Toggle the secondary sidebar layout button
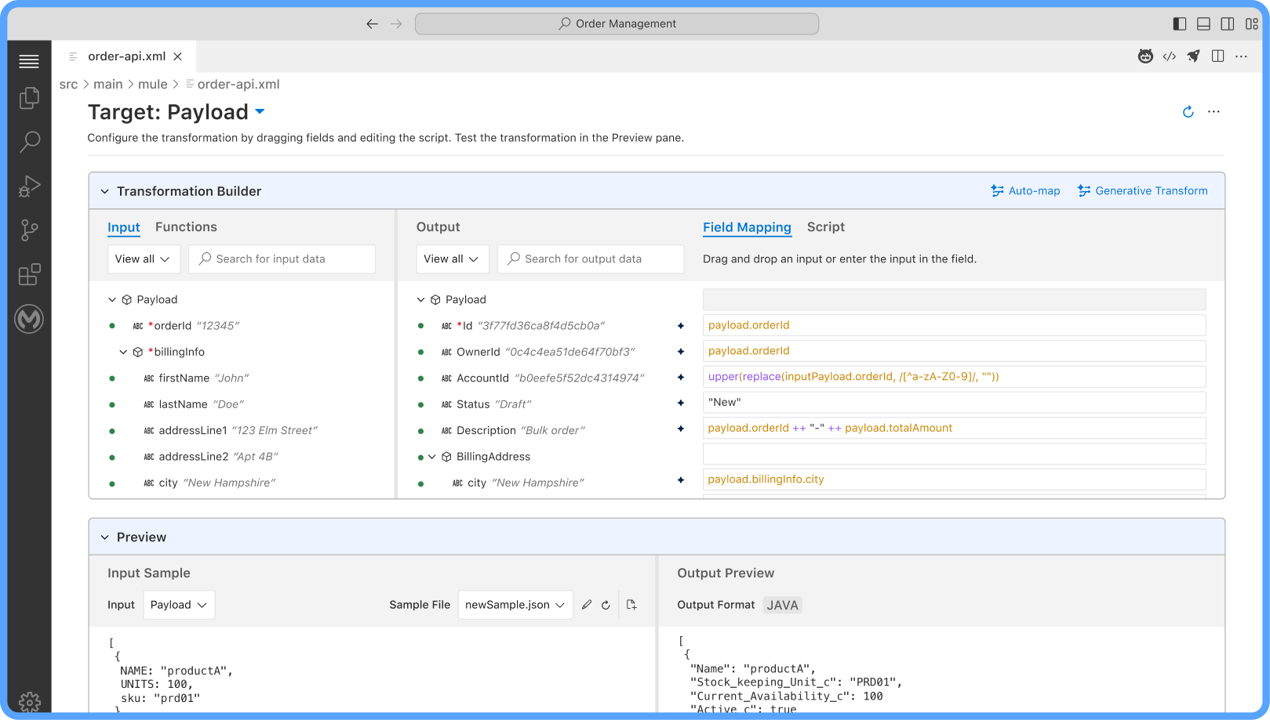 [x=1228, y=24]
